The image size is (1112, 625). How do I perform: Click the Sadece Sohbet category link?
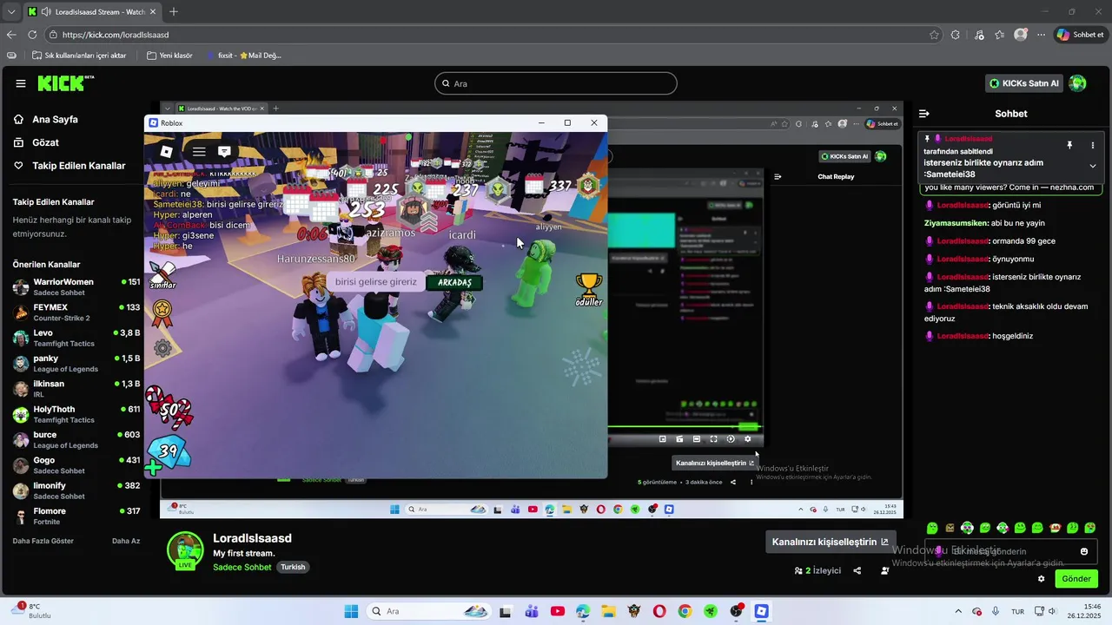point(242,567)
